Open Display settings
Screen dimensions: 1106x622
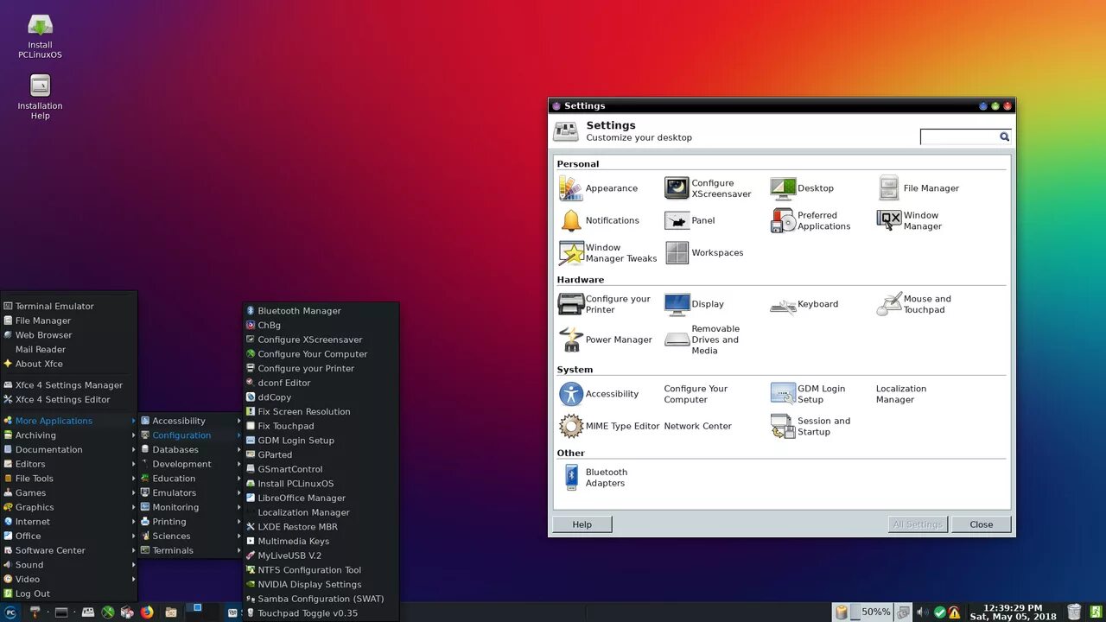695,304
